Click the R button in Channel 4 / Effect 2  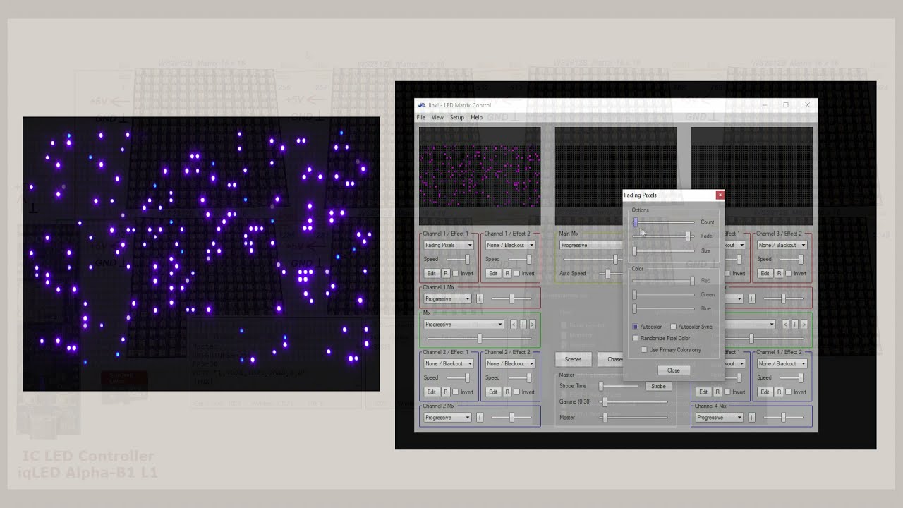[x=779, y=392]
